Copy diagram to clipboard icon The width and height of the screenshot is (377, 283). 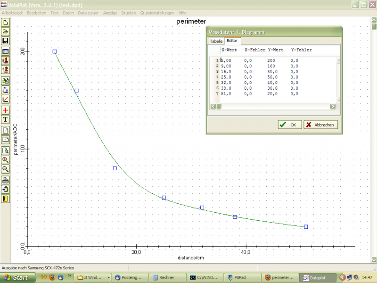[x=5, y=190]
